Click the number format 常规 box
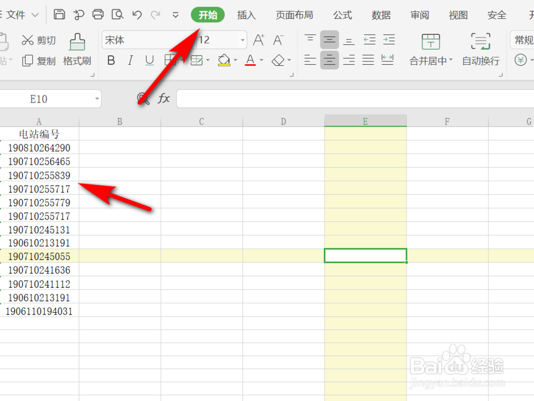Screen dimensions: 534x401 click(522, 40)
